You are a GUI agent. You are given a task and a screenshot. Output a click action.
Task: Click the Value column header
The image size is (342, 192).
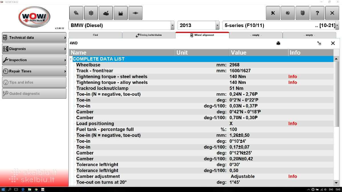coord(259,53)
